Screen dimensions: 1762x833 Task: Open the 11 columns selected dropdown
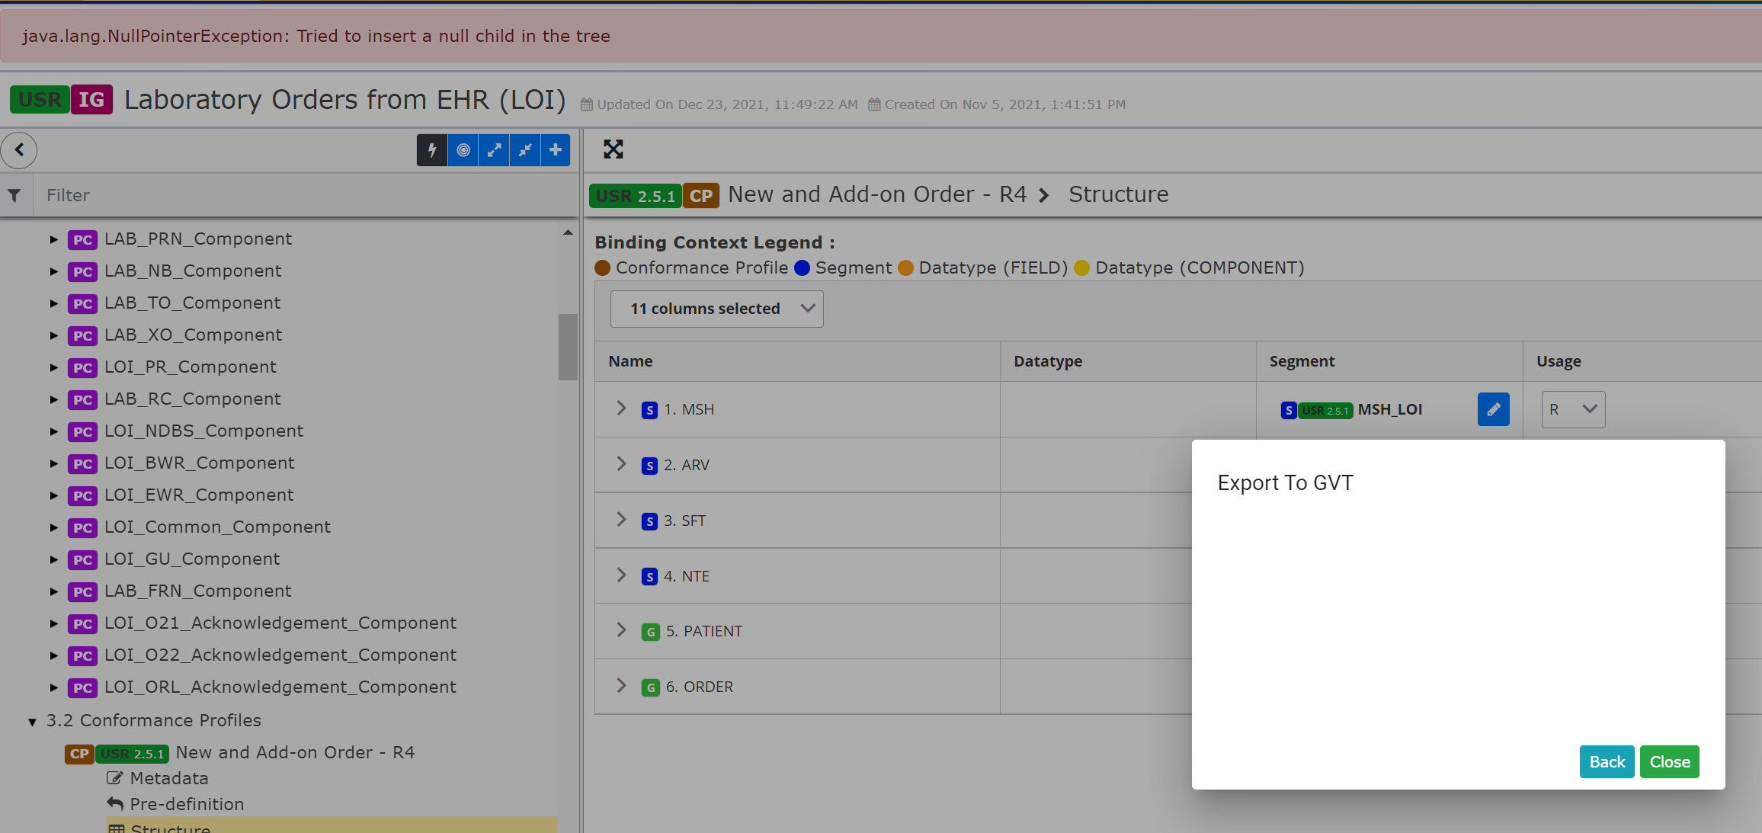click(716, 309)
